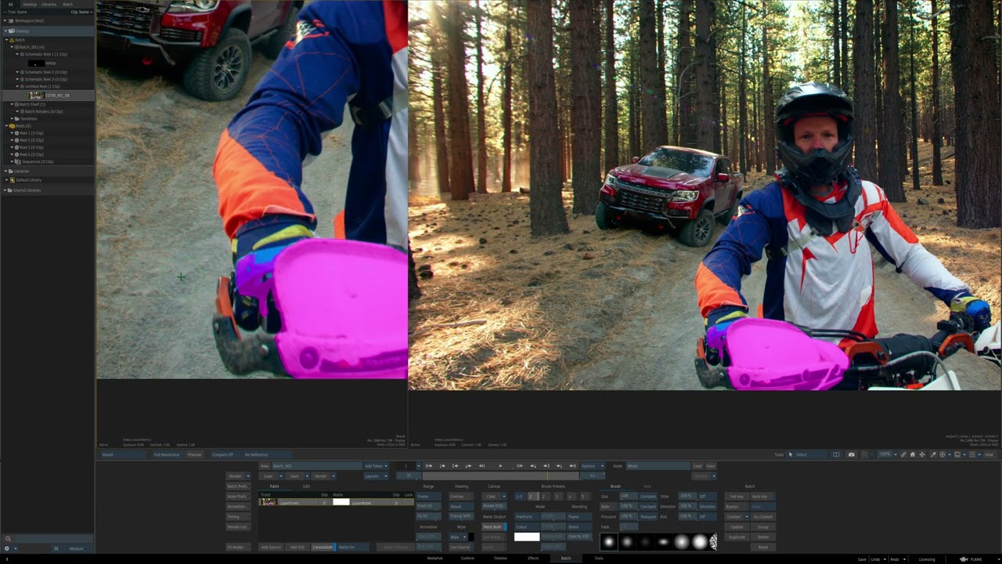Toggle the Matte On button
Screen dimensions: 1002x564
pyautogui.click(x=354, y=547)
